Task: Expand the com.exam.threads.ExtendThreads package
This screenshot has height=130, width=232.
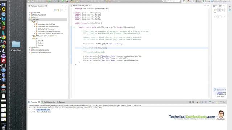Action: [34, 34]
